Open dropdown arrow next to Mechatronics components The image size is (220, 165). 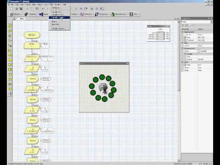128,14
